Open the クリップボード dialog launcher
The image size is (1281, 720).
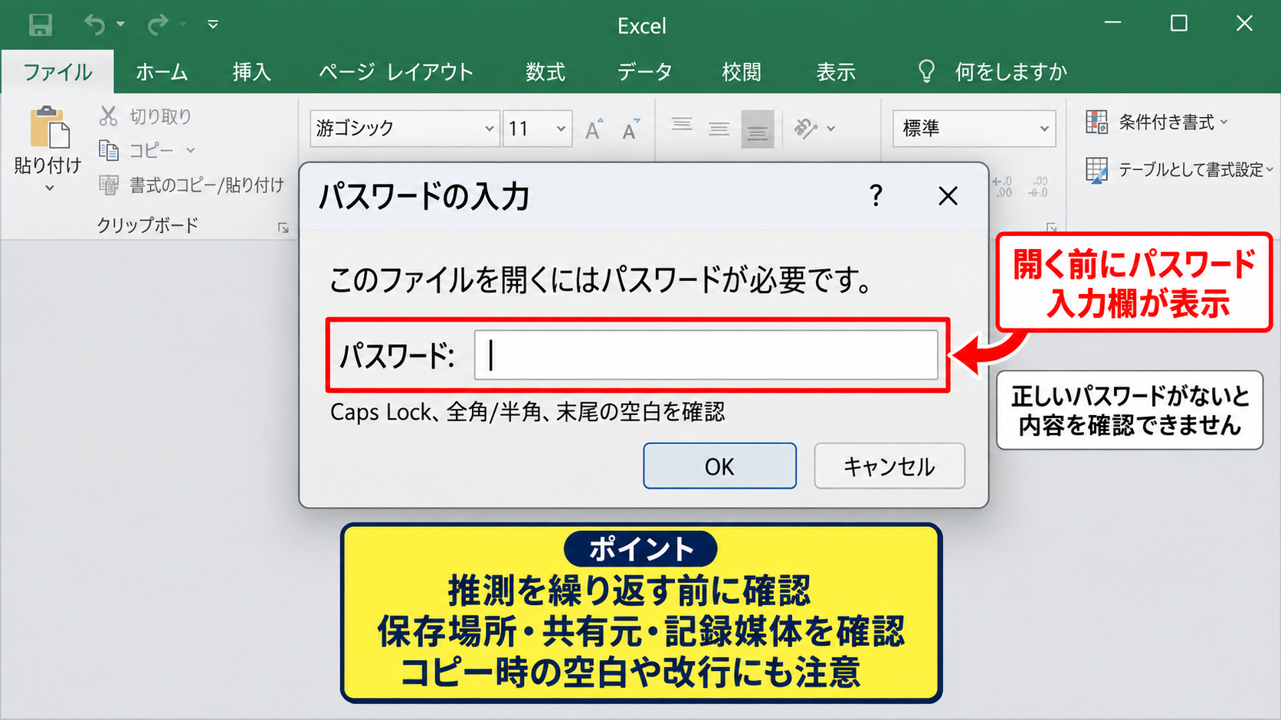283,228
